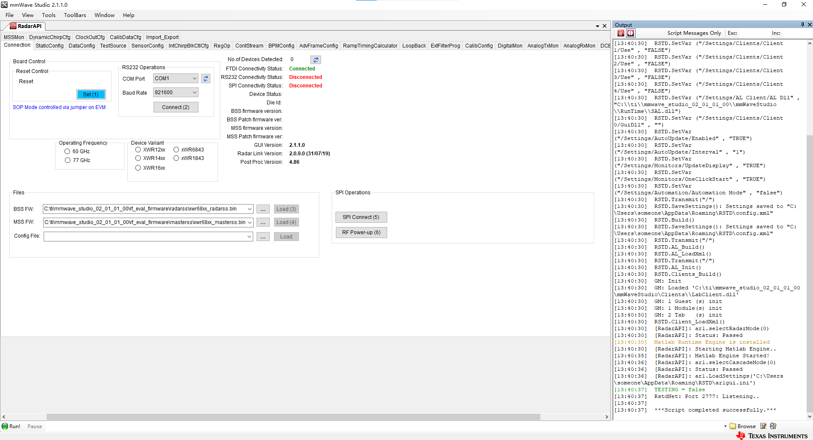The width and height of the screenshot is (813, 440).
Task: Choose XWR14xx device variant
Action: (138, 158)
